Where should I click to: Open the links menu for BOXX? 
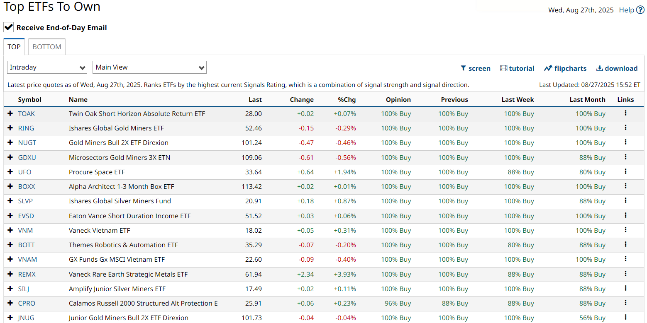(625, 186)
